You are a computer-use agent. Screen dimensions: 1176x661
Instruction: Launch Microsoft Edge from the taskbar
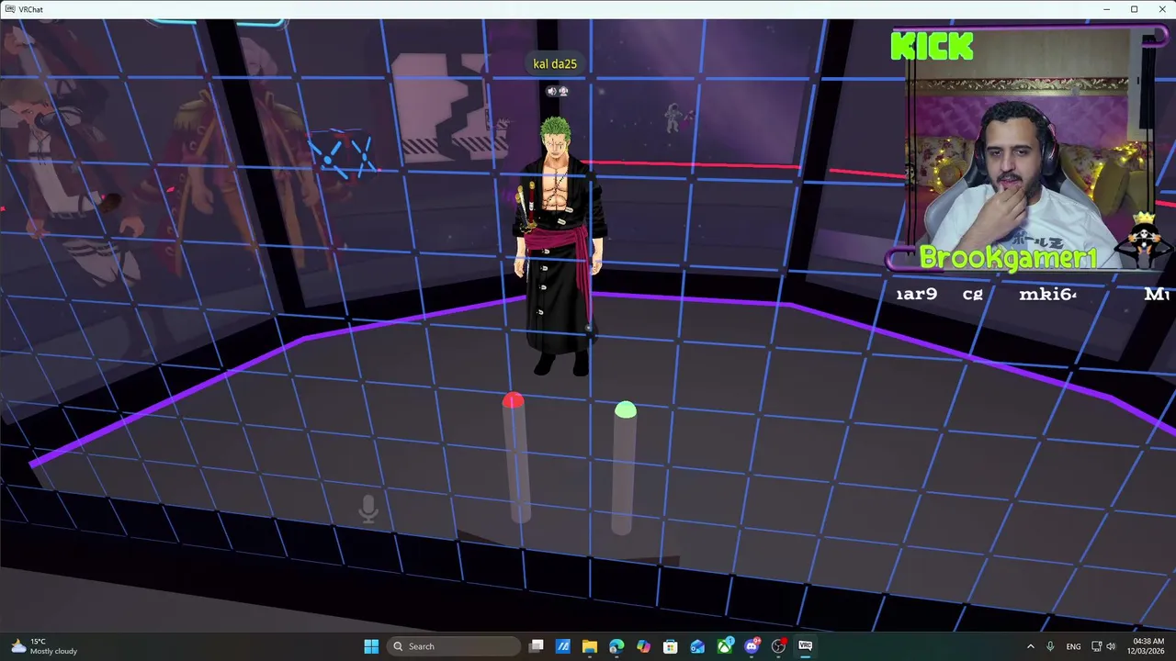point(616,646)
